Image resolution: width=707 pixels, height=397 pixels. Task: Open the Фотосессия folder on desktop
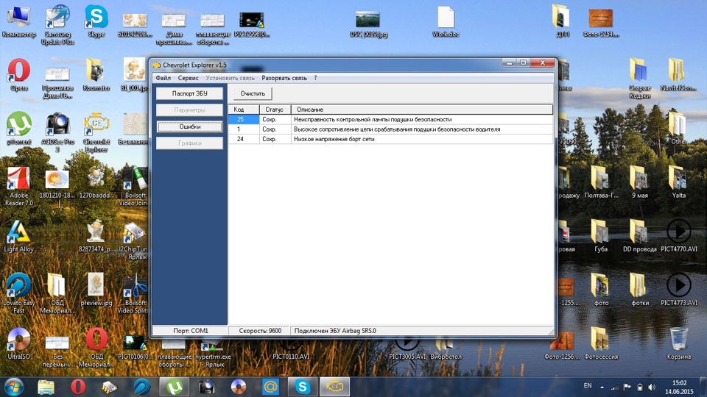[x=601, y=343]
